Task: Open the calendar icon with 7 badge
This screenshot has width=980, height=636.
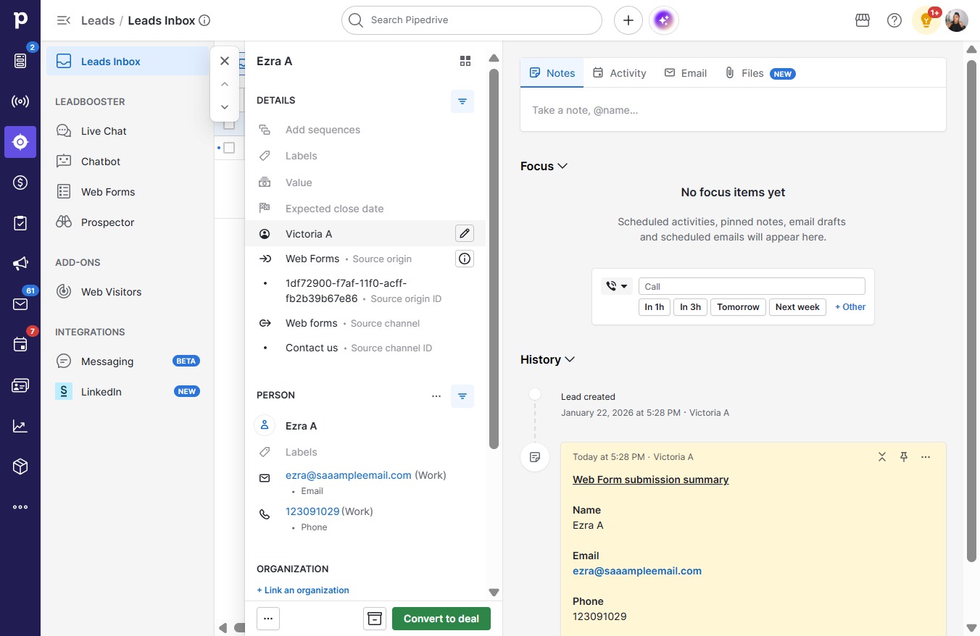Action: (20, 345)
